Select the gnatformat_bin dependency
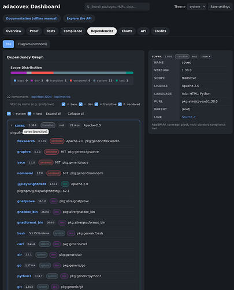Viewport: 234px width, 290px height. click(x=30, y=223)
